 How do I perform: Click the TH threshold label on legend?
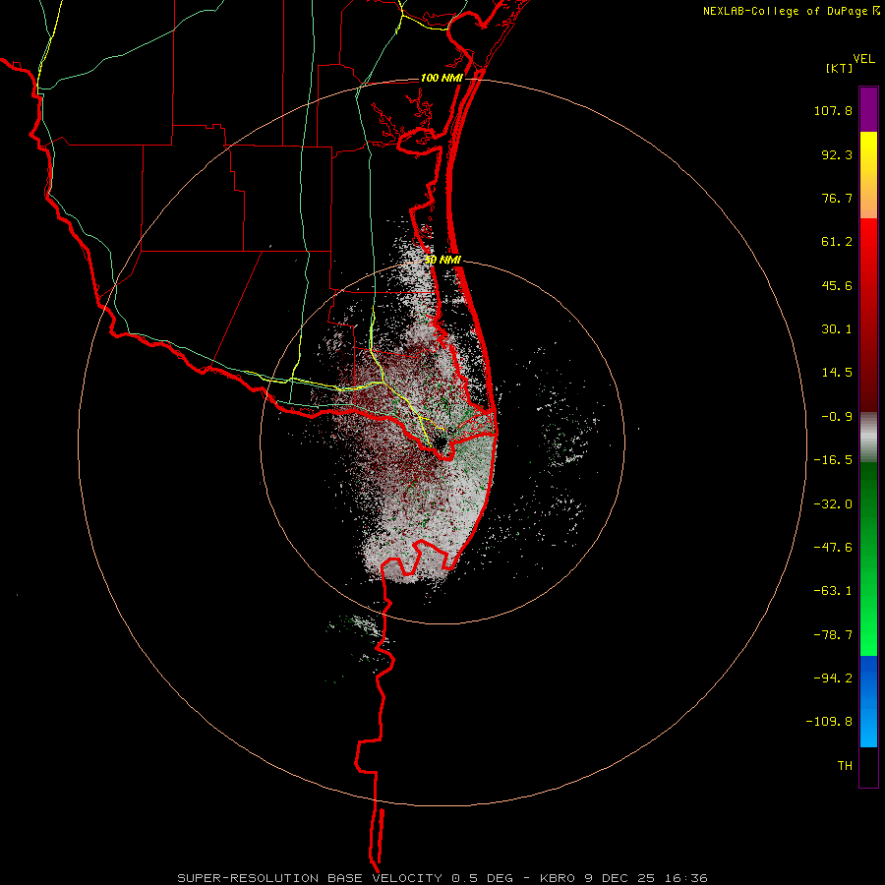[845, 766]
